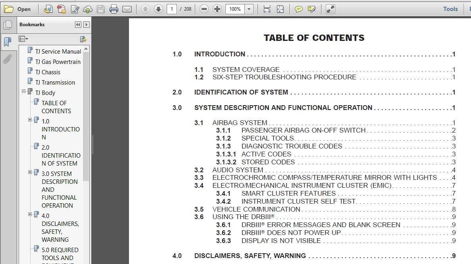Click the upload to cloud icon
The image size is (471, 264).
click(88, 9)
